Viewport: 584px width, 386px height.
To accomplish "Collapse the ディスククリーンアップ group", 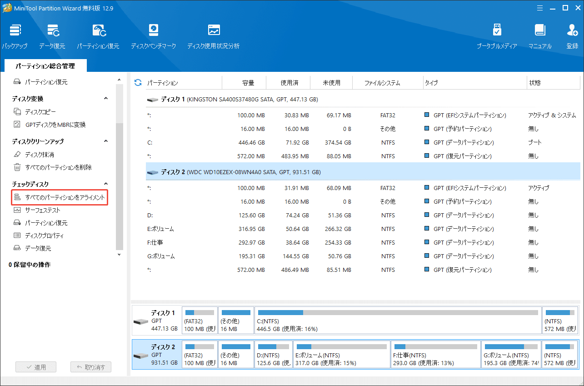I will (105, 141).
